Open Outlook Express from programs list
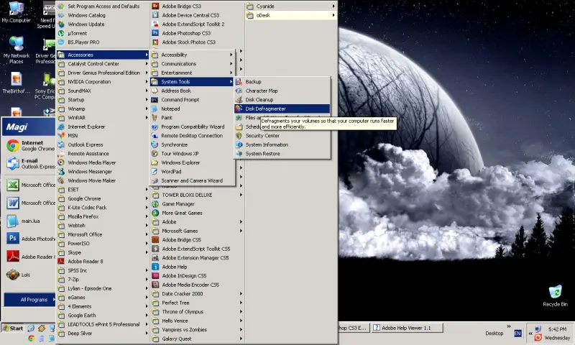This screenshot has width=575, height=345. pos(103,144)
